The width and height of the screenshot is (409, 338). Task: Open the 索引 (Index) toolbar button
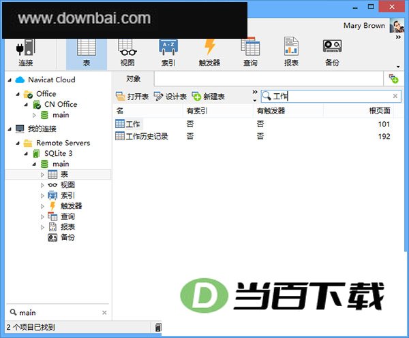point(168,53)
